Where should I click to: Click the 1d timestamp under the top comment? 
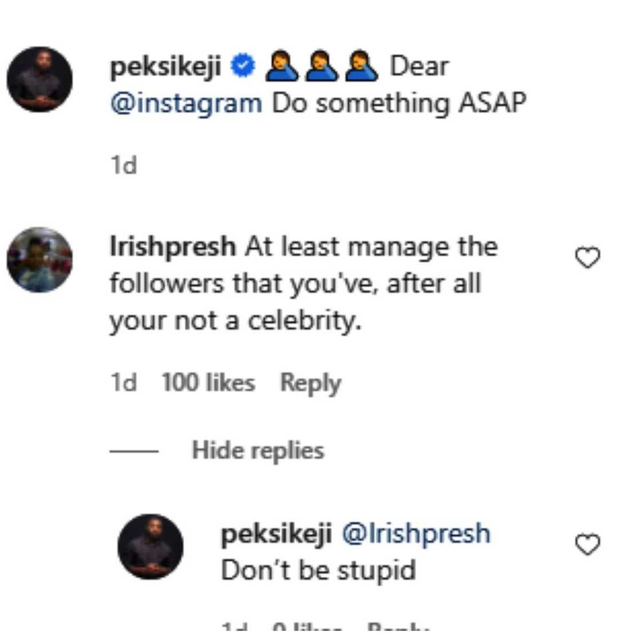[x=124, y=165]
